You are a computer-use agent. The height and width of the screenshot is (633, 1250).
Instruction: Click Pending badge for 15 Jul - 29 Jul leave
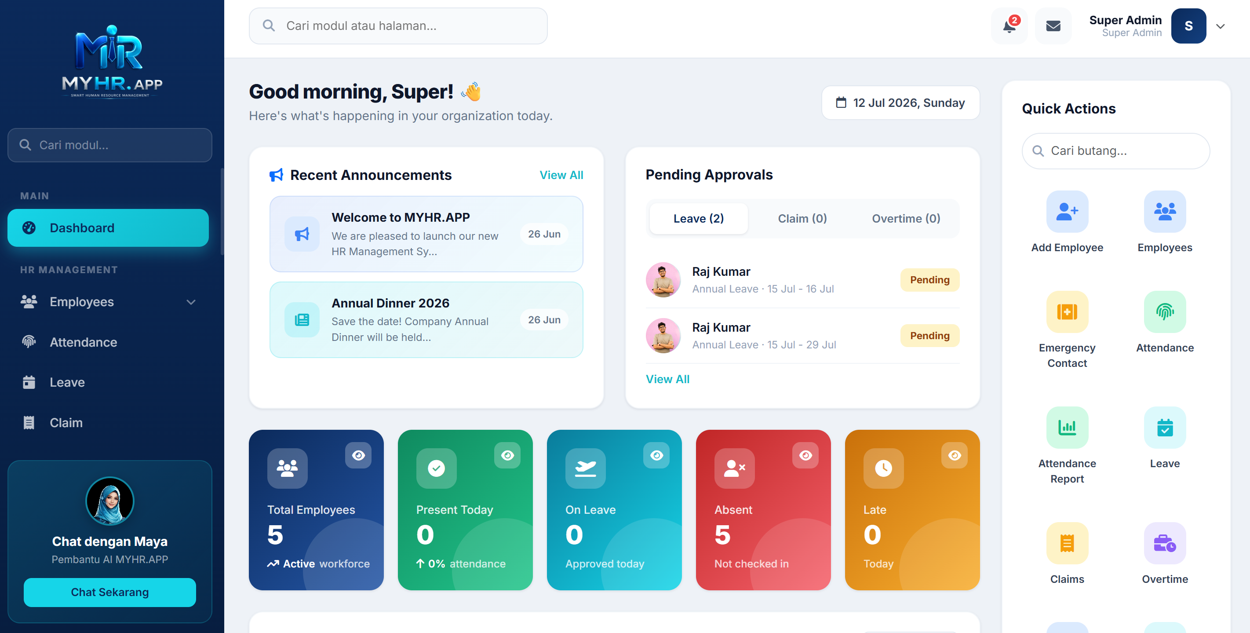(x=930, y=336)
